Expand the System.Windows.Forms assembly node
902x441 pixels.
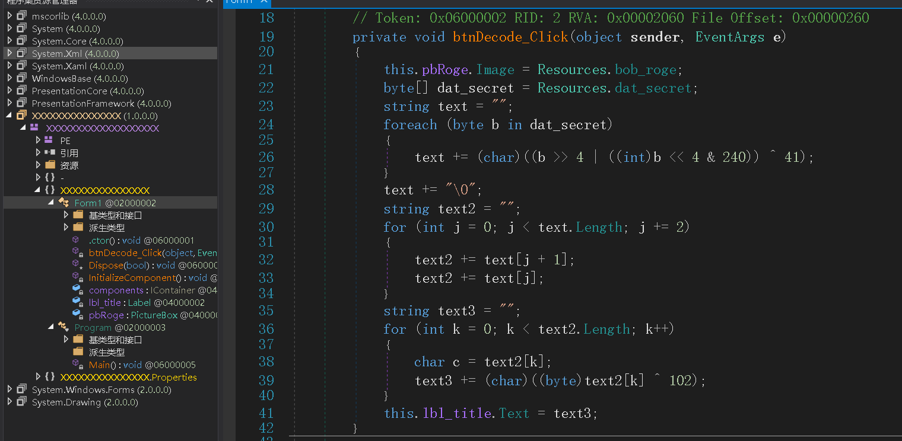(9, 389)
